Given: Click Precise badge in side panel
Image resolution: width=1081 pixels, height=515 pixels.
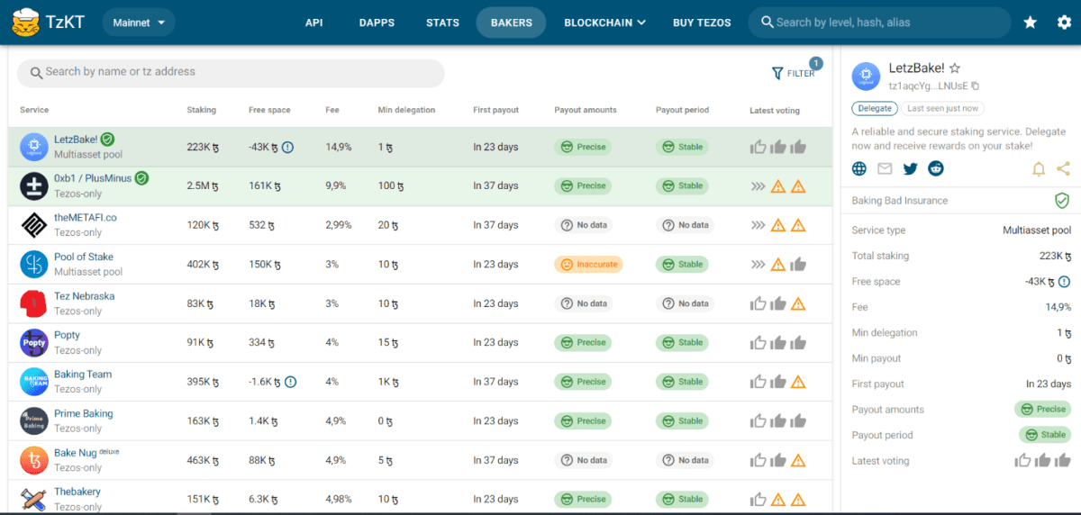Looking at the screenshot, I should click(x=1042, y=410).
